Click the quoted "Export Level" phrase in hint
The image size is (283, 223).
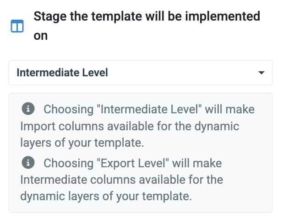click(x=133, y=163)
